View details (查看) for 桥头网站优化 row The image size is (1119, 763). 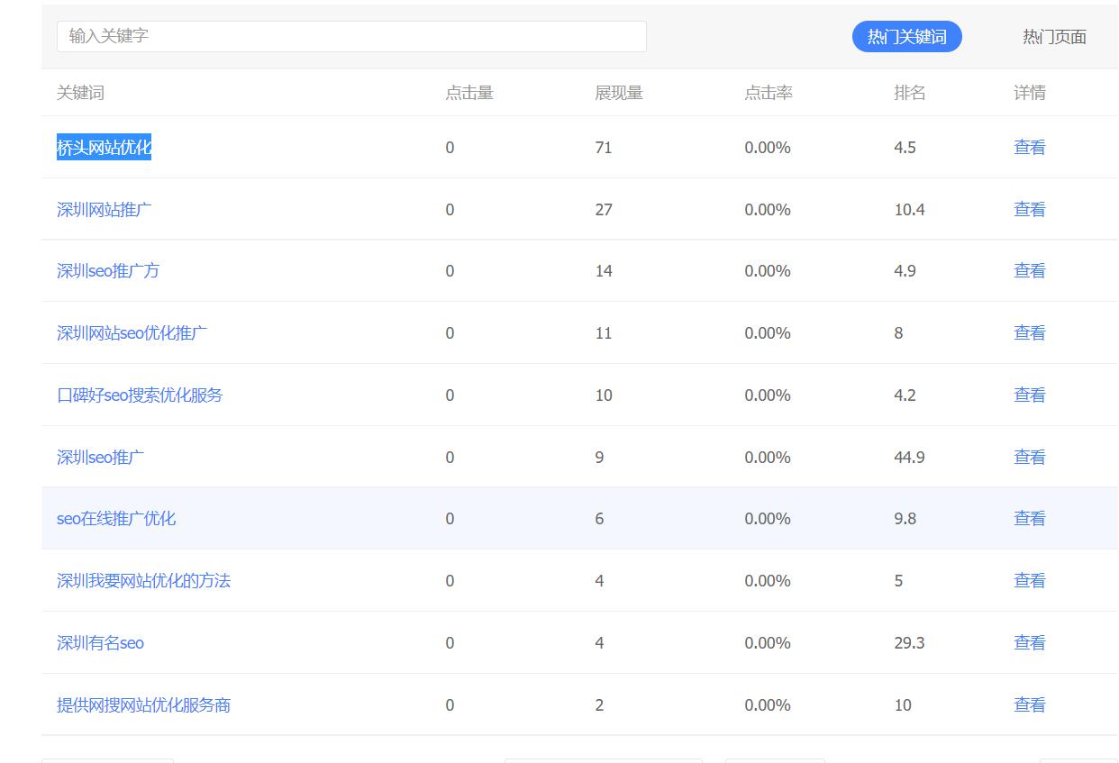coord(1029,148)
